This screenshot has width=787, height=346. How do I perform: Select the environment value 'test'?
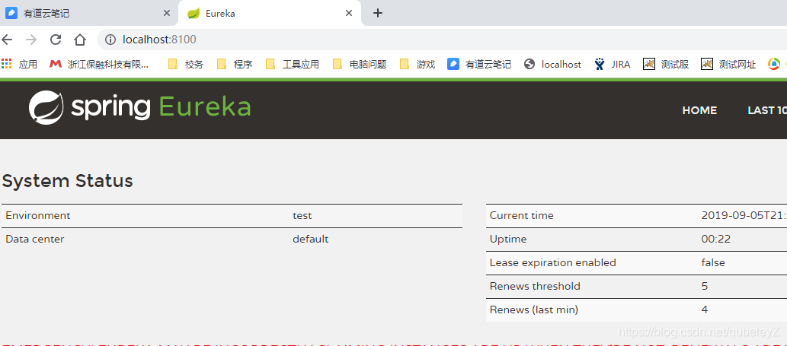[302, 216]
